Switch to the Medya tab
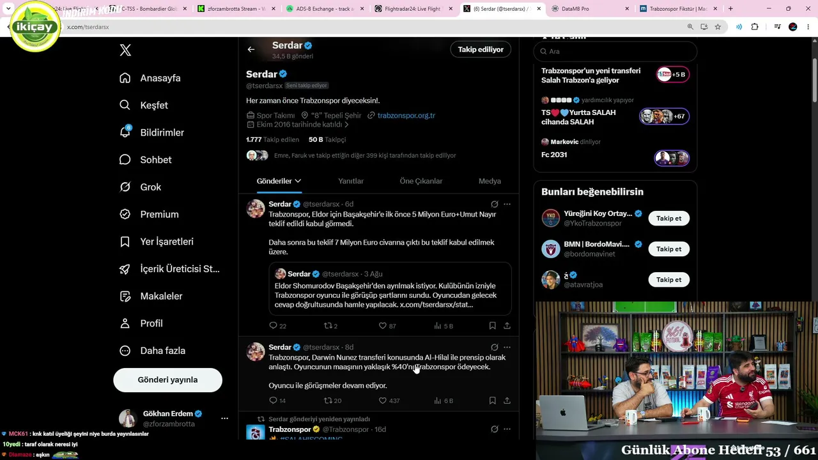Image resolution: width=818 pixels, height=460 pixels. click(490, 181)
